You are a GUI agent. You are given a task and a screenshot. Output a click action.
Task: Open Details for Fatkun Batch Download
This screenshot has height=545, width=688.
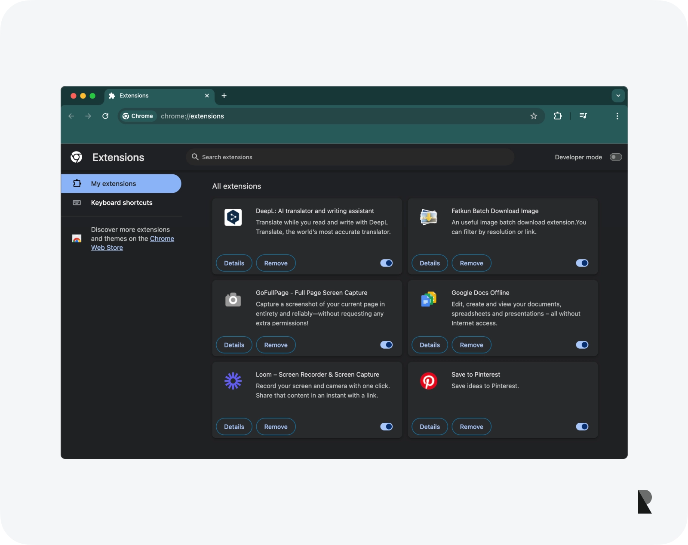[x=430, y=263]
